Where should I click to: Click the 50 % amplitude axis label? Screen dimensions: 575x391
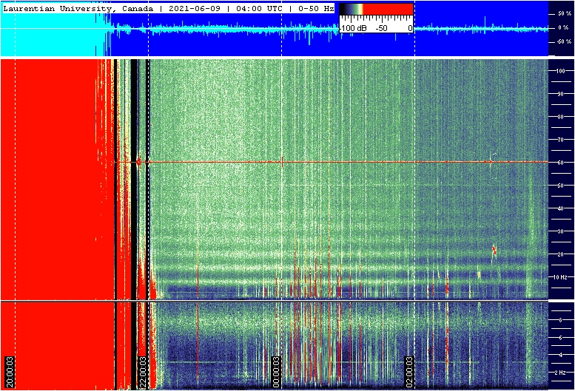pyautogui.click(x=565, y=13)
